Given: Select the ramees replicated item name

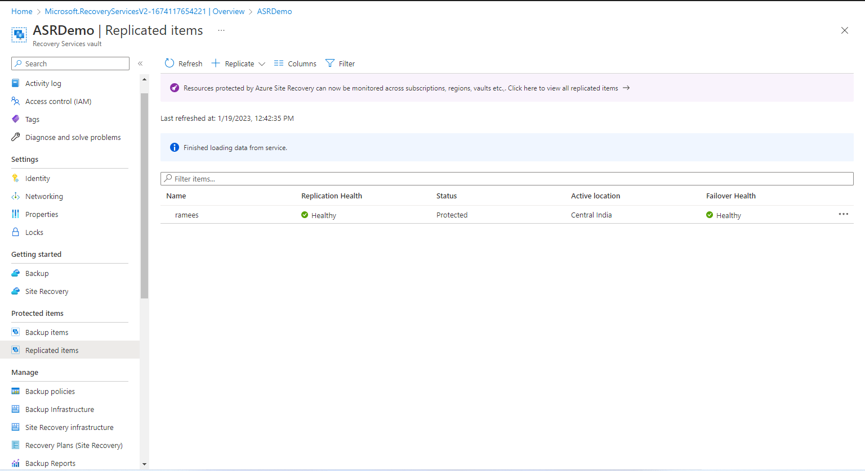Looking at the screenshot, I should coord(187,215).
